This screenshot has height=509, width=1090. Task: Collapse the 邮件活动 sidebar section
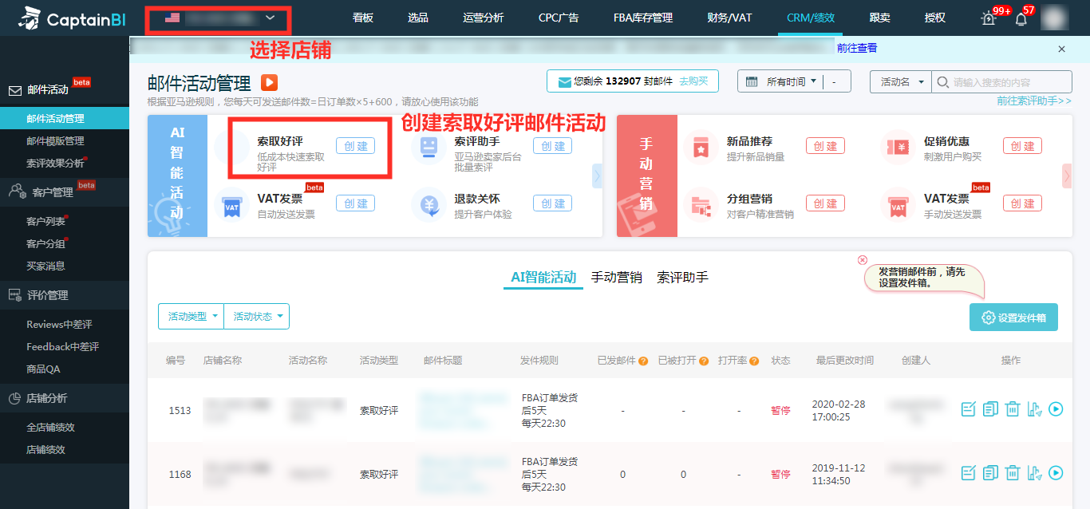coord(65,89)
